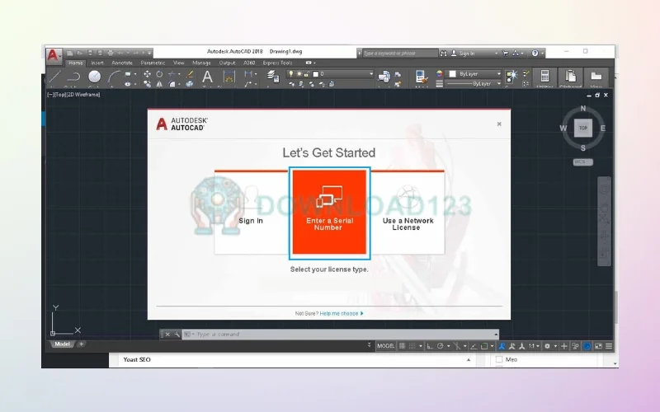Click the Text annotation tool

[x=207, y=77]
